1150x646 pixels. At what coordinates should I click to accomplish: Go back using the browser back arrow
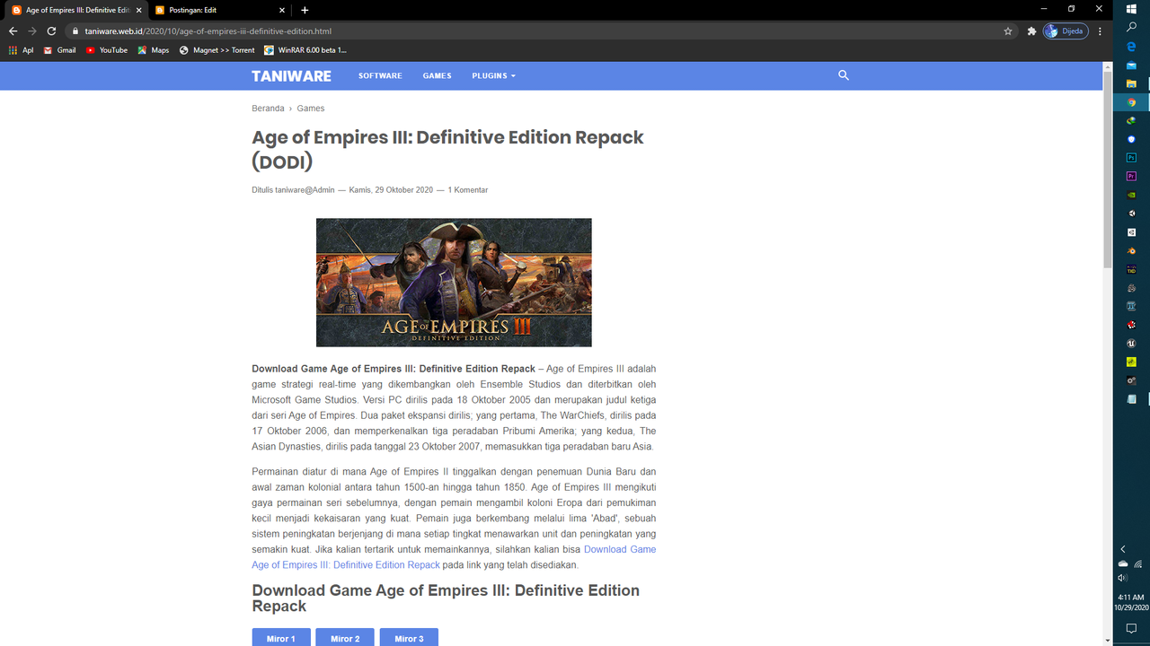click(x=13, y=31)
